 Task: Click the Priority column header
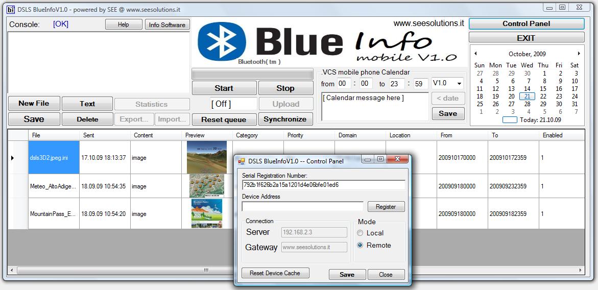point(309,135)
